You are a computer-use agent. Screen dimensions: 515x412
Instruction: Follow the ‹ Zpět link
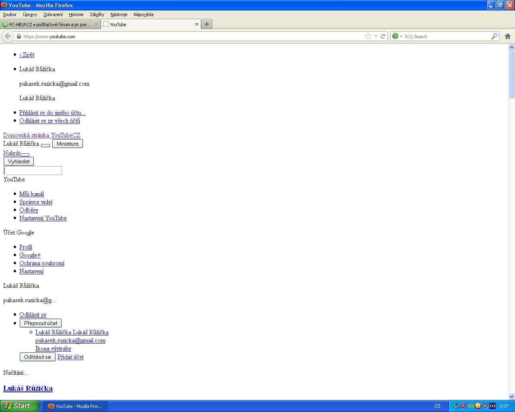tap(27, 55)
